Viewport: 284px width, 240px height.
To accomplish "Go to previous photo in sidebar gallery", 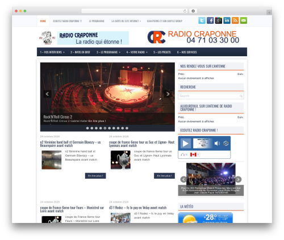I will click(183, 179).
